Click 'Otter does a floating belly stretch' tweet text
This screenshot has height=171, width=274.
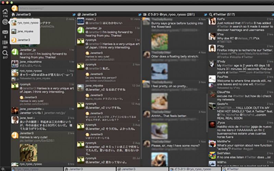tap(175, 56)
